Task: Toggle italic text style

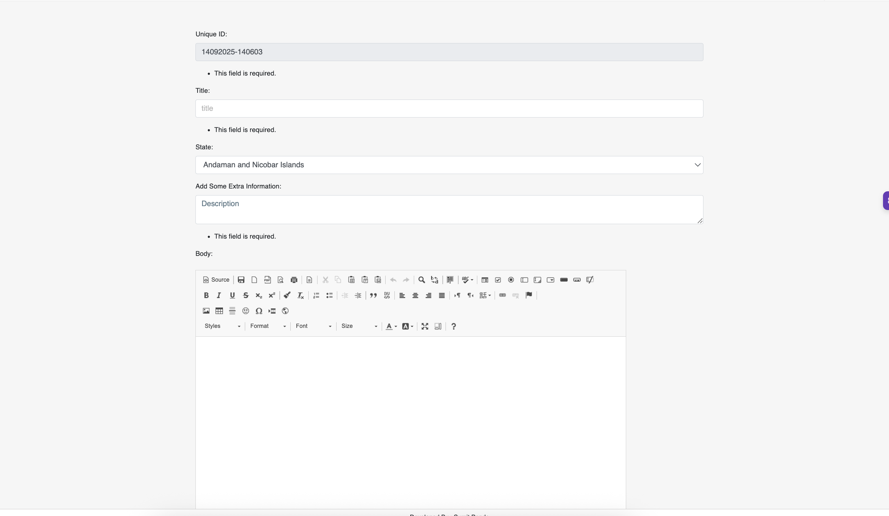Action: [219, 295]
